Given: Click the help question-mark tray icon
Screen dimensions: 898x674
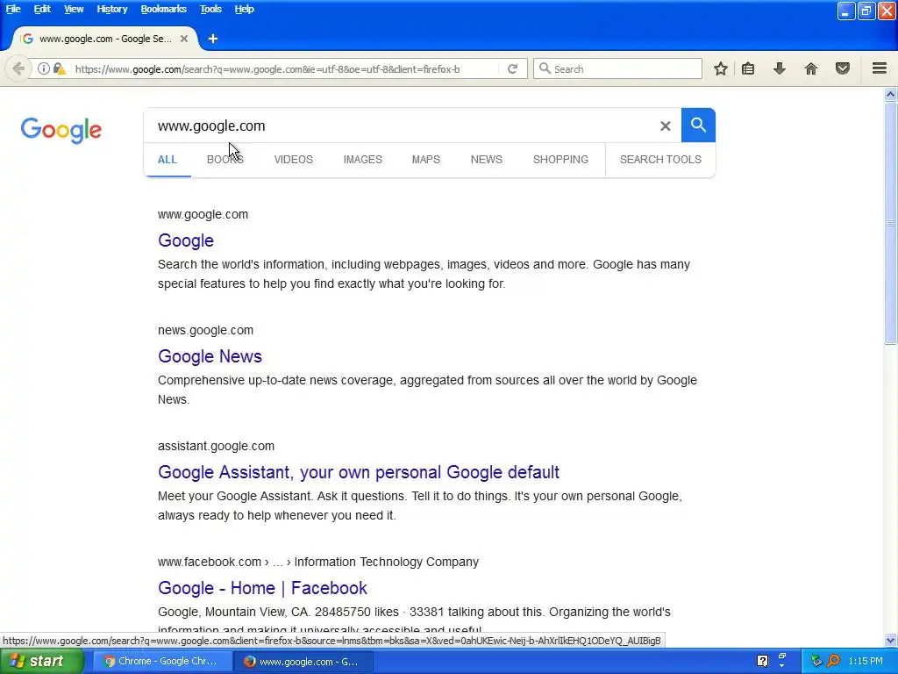Looking at the screenshot, I should (762, 661).
